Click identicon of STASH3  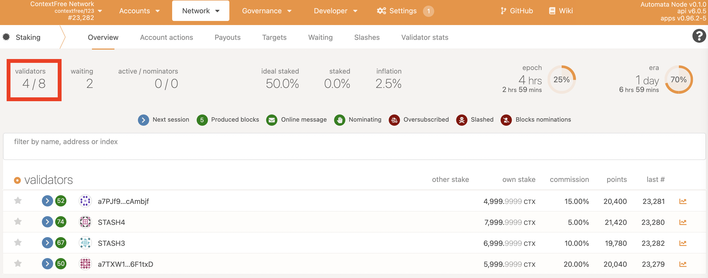click(x=85, y=243)
